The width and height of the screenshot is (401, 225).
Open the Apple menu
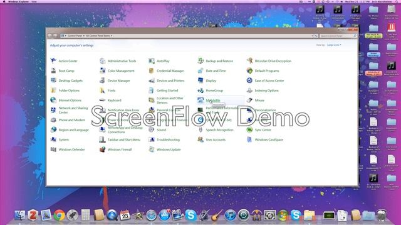[x=4, y=1]
